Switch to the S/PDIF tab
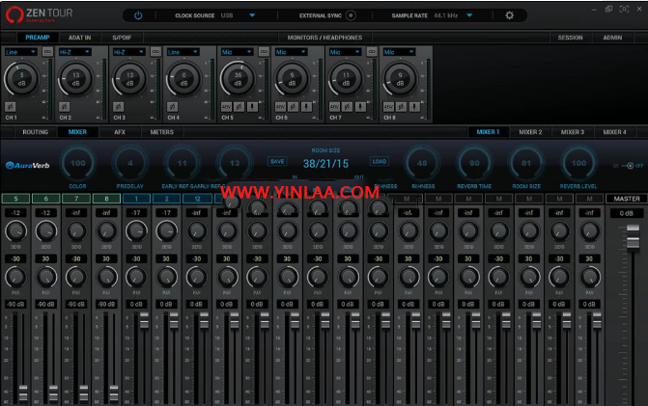Viewport: 648px width, 406px height. tap(122, 38)
